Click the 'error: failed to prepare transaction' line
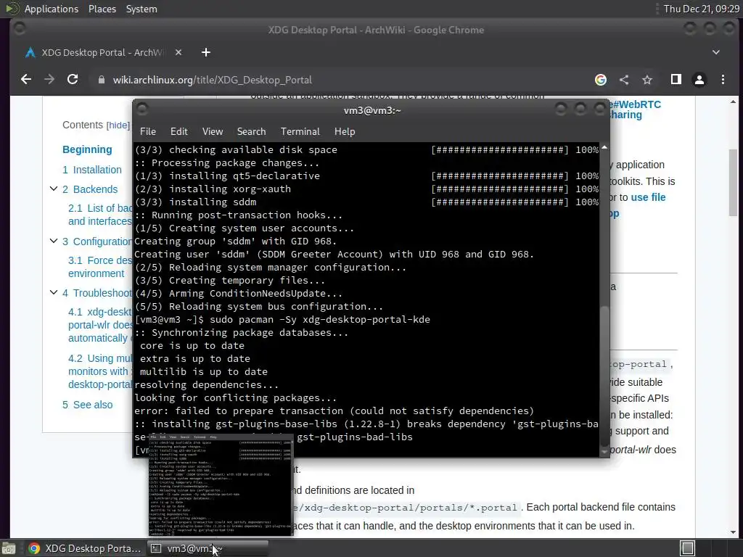The width and height of the screenshot is (743, 557). click(334, 411)
